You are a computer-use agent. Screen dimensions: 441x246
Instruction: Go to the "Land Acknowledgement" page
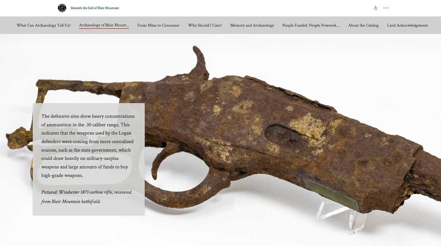point(407,25)
